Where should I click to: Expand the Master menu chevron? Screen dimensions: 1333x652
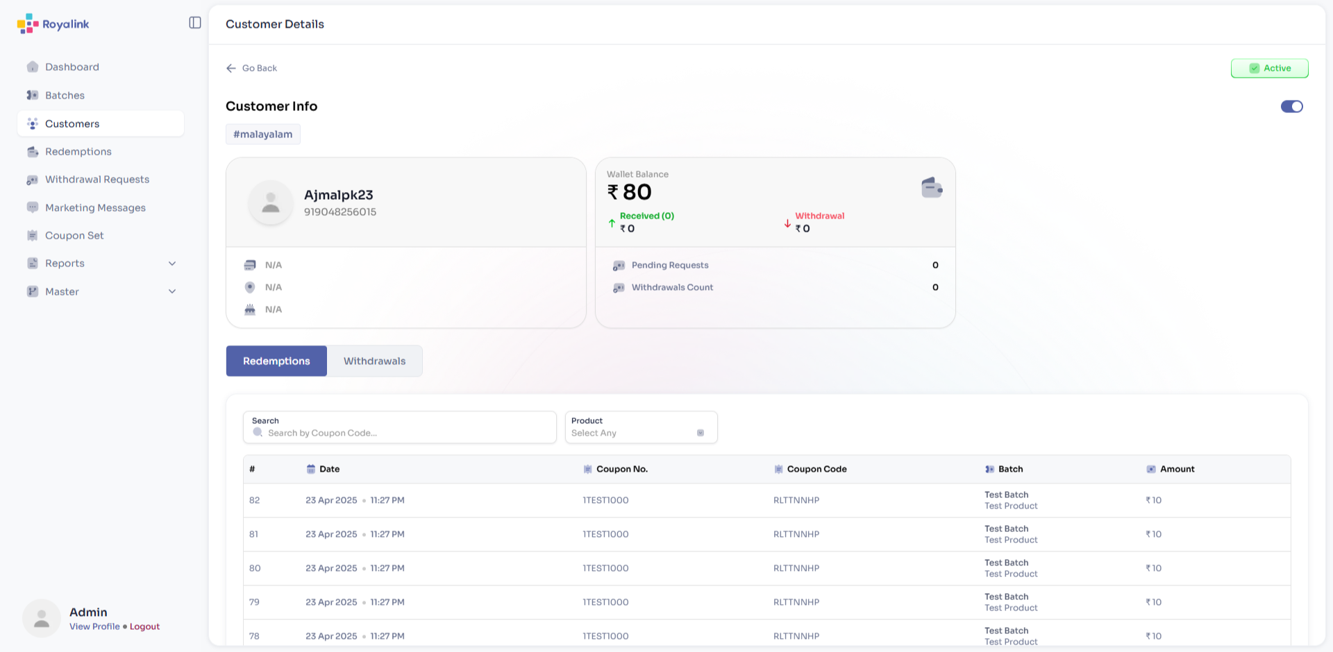172,292
